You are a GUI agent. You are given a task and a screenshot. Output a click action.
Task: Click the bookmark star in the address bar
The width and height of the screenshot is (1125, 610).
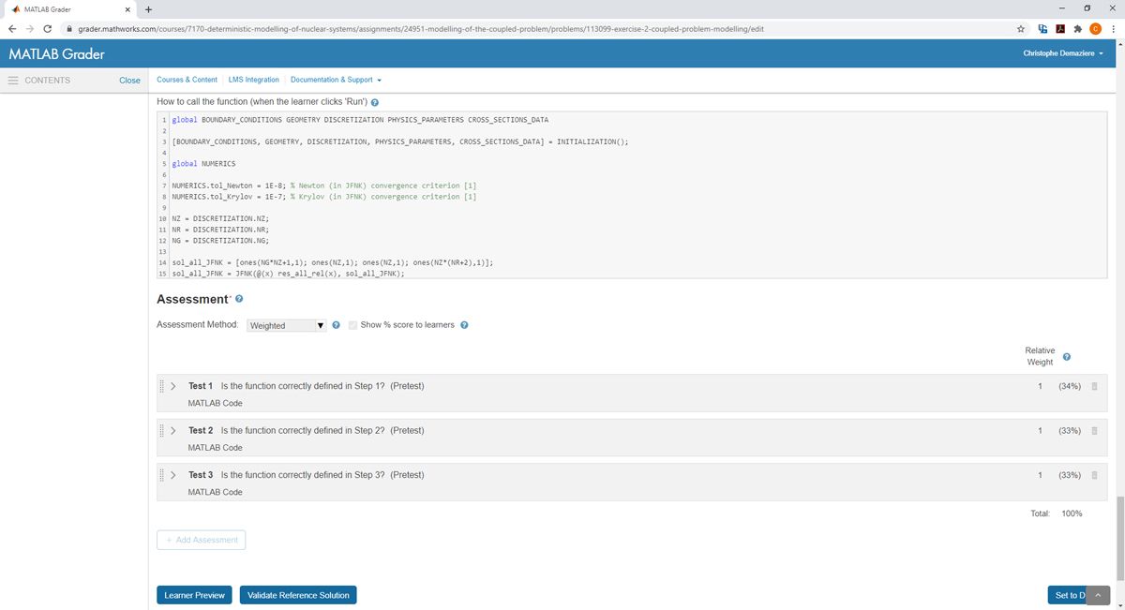[1022, 29]
